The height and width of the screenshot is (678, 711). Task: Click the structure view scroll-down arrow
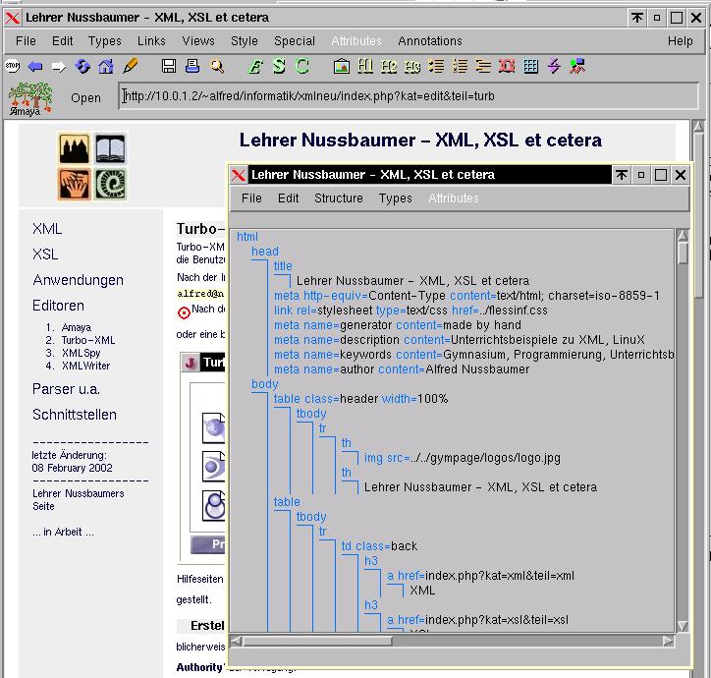pyautogui.click(x=682, y=626)
